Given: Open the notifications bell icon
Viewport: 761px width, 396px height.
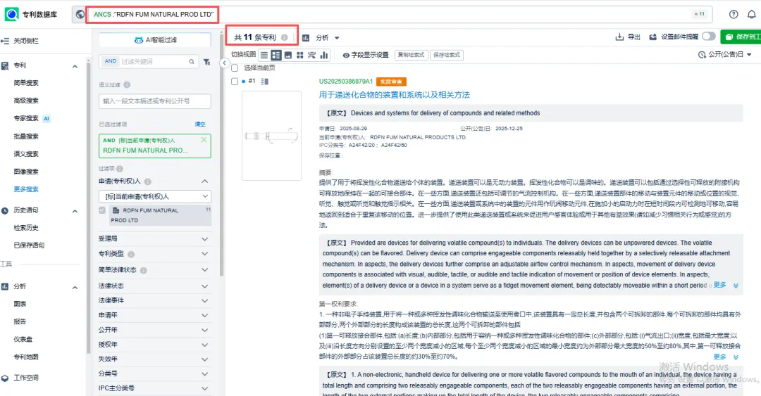Looking at the screenshot, I should 751,14.
